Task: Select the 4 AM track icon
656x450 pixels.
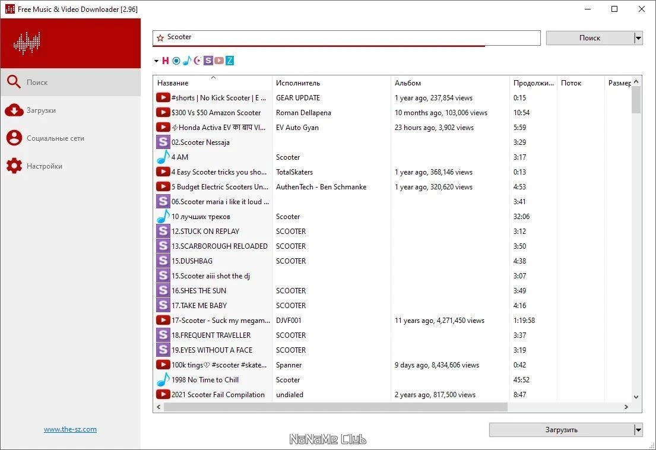Action: [163, 157]
